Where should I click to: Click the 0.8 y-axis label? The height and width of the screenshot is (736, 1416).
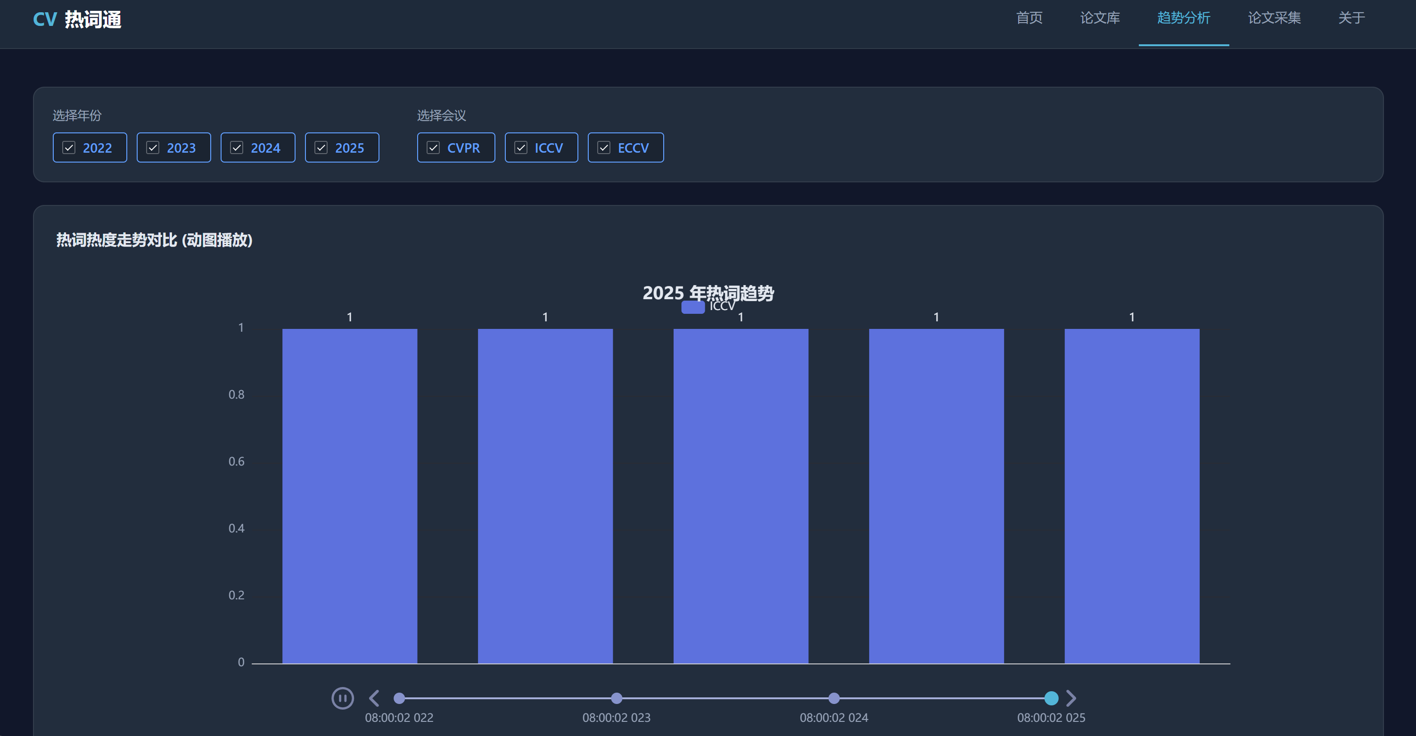point(236,394)
